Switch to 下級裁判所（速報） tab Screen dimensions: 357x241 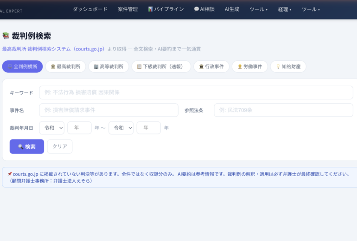pos(161,67)
